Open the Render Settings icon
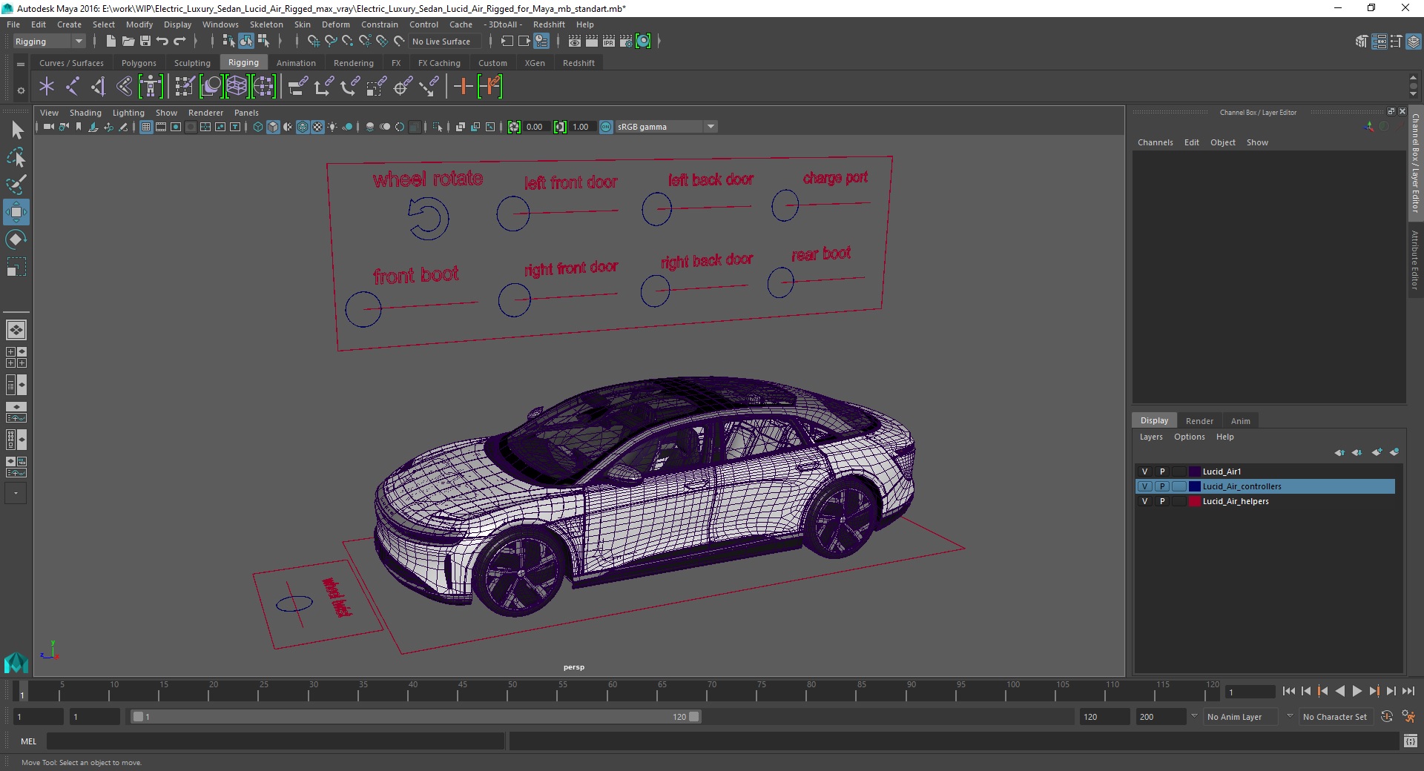 [x=626, y=42]
